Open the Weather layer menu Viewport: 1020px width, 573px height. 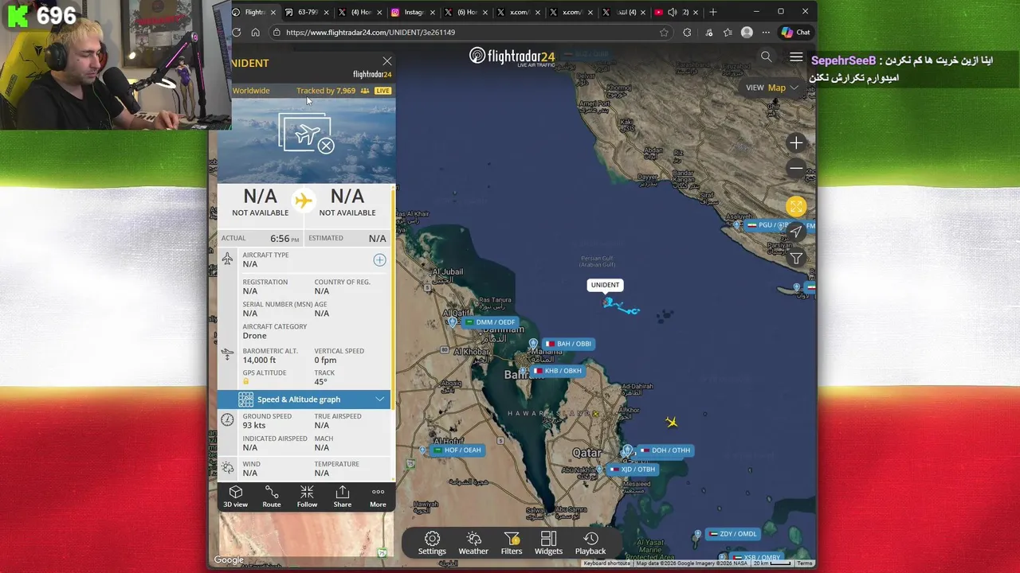coord(473,544)
